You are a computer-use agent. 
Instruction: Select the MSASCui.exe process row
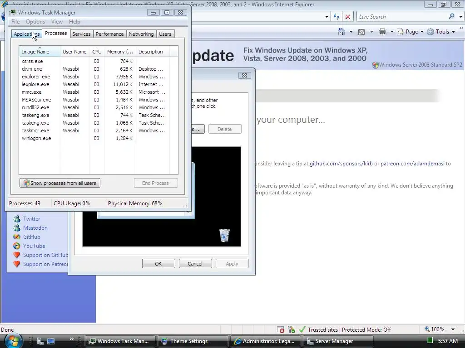point(99,100)
